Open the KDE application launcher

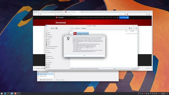[x=2, y=93]
